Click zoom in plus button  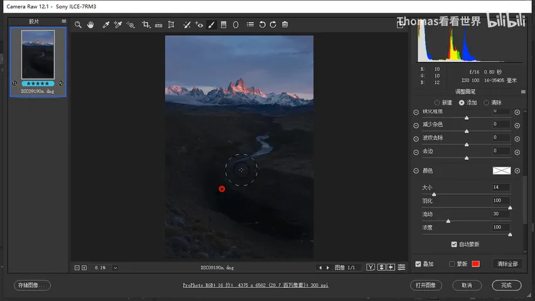[84, 268]
